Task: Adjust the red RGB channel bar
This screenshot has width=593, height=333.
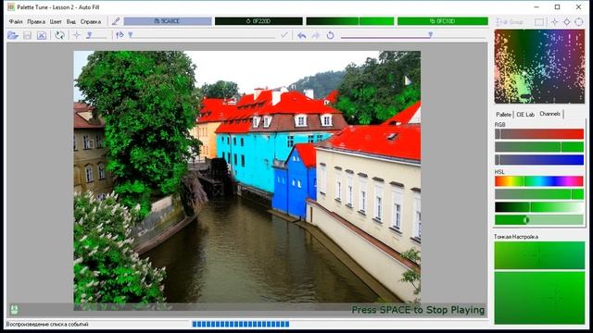Action: 539,134
